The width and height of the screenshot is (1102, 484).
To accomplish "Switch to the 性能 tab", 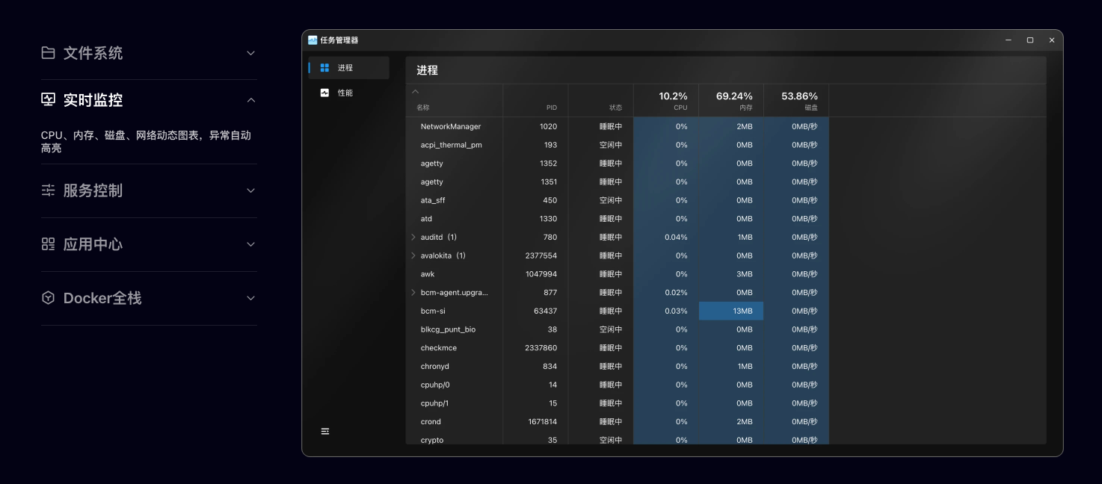I will pos(345,93).
